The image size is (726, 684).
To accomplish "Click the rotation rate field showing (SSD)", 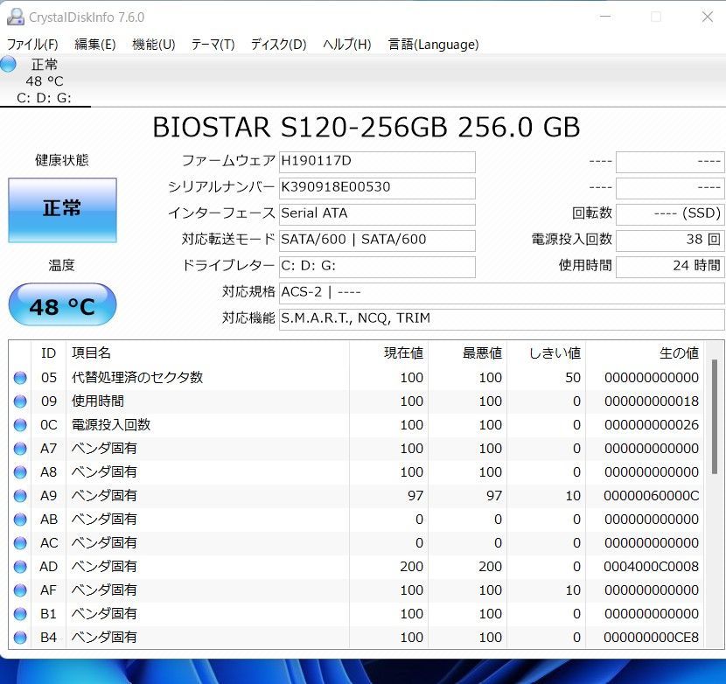I will coord(670,214).
